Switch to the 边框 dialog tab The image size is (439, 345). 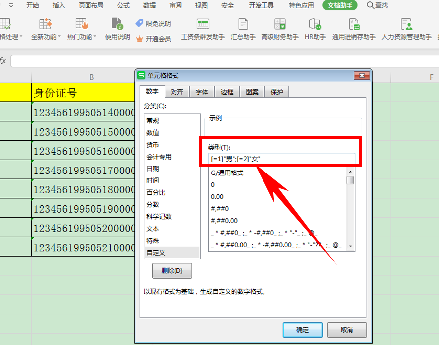pos(227,92)
